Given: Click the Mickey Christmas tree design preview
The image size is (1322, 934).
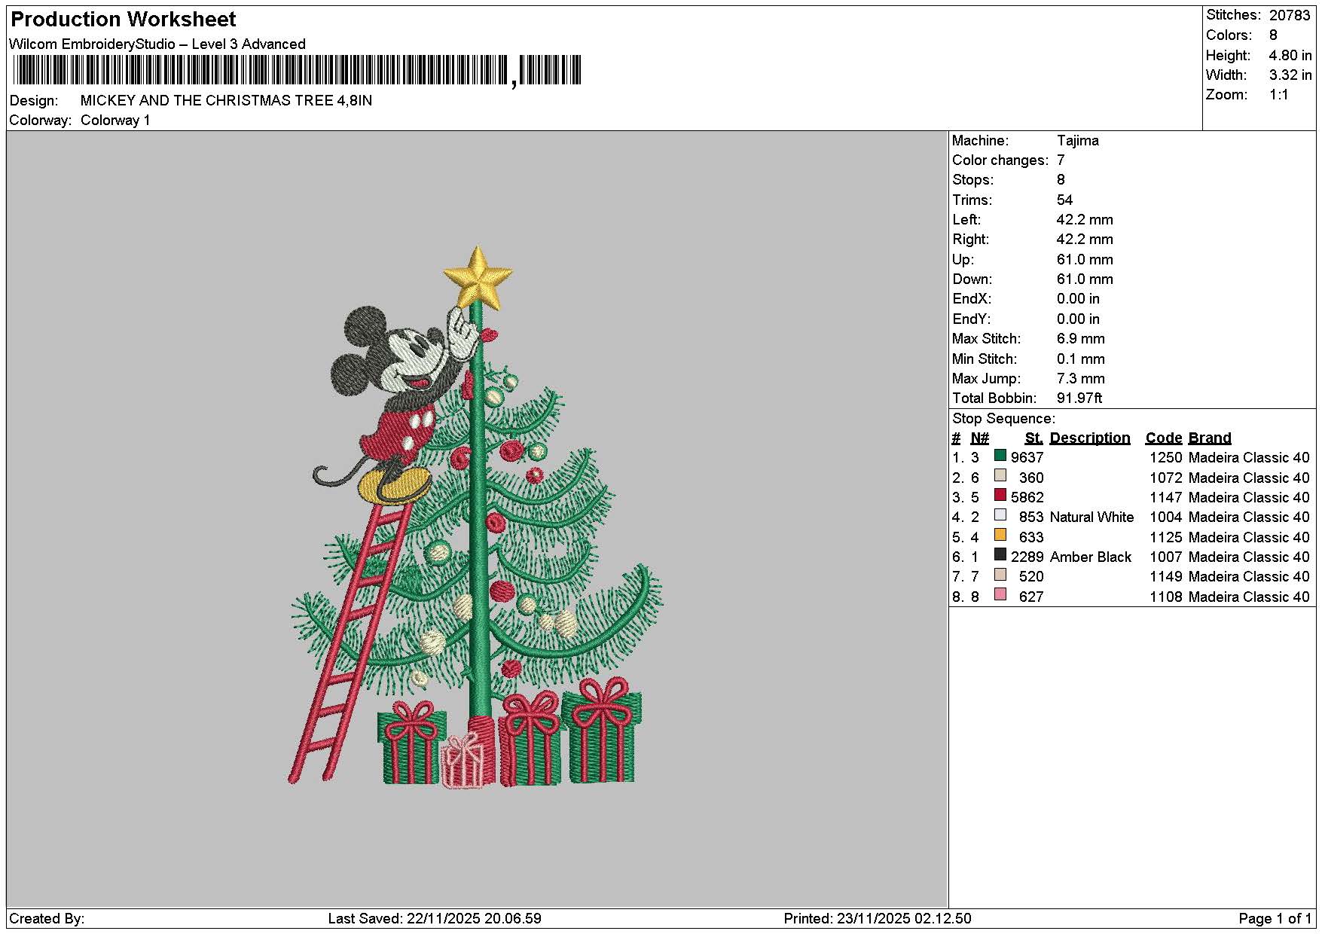Looking at the screenshot, I should pos(477,516).
